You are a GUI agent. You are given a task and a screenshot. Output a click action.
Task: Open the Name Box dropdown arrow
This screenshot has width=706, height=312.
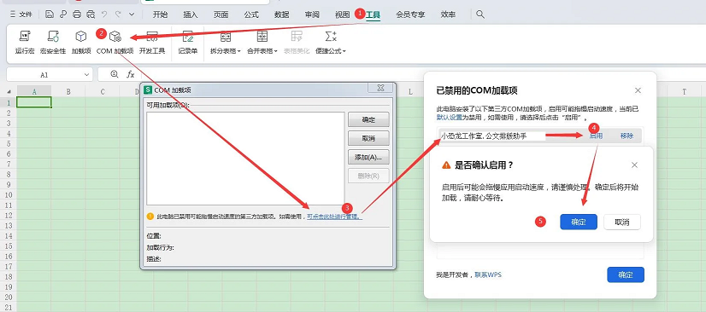coord(87,74)
